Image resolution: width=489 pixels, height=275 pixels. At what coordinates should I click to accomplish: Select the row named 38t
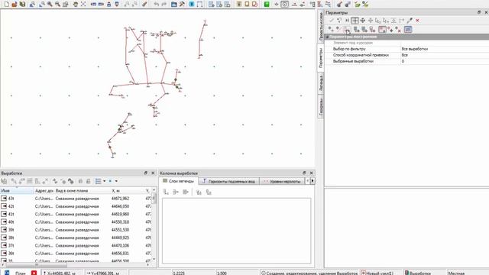point(76,238)
